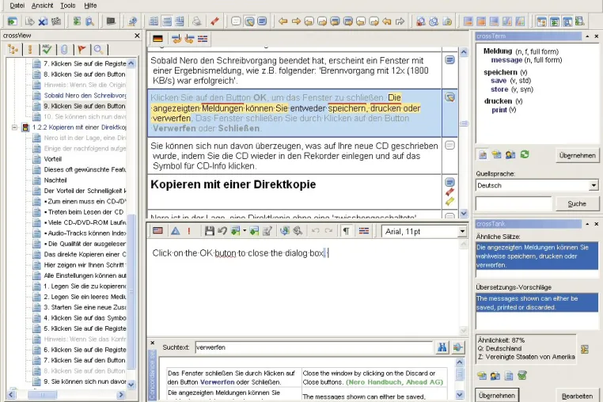Image resolution: width=603 pixels, height=402 pixels.
Task: Click the dark monitor icon in main toolbar
Action: 111,21
